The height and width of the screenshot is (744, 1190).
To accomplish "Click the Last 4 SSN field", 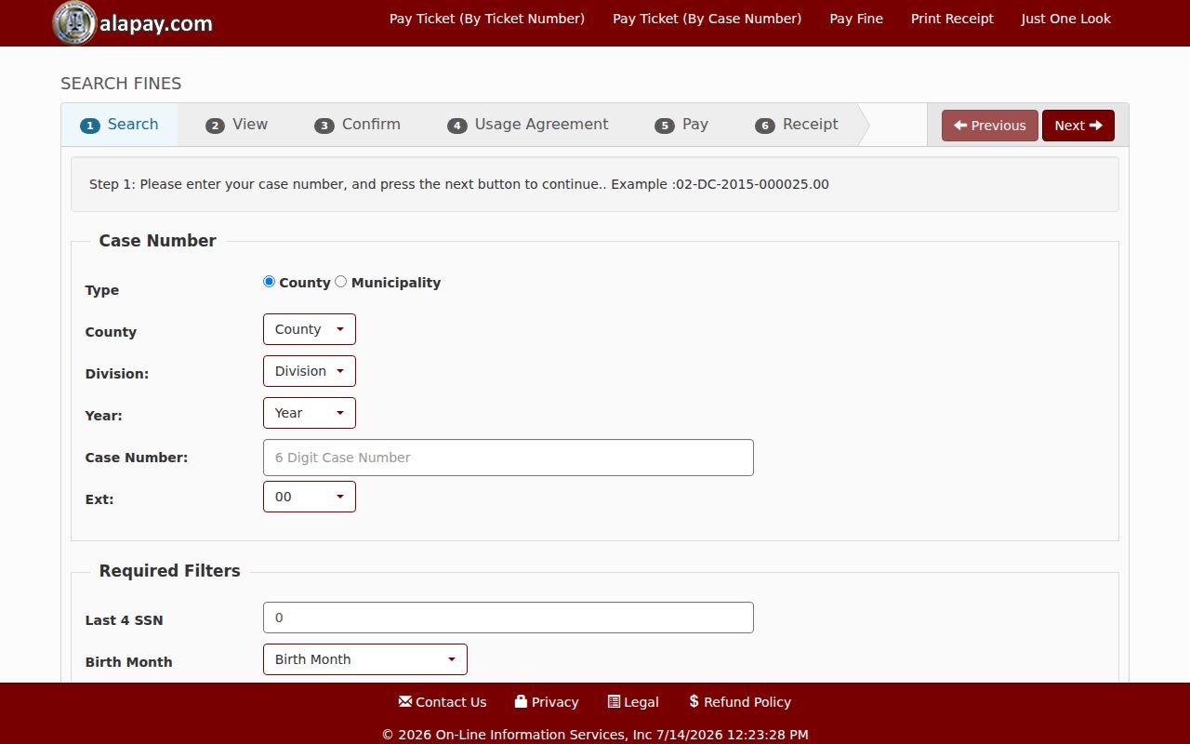I will (509, 618).
